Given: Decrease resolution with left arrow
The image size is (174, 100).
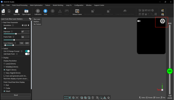Looking at the screenshot, I should point(22,25).
